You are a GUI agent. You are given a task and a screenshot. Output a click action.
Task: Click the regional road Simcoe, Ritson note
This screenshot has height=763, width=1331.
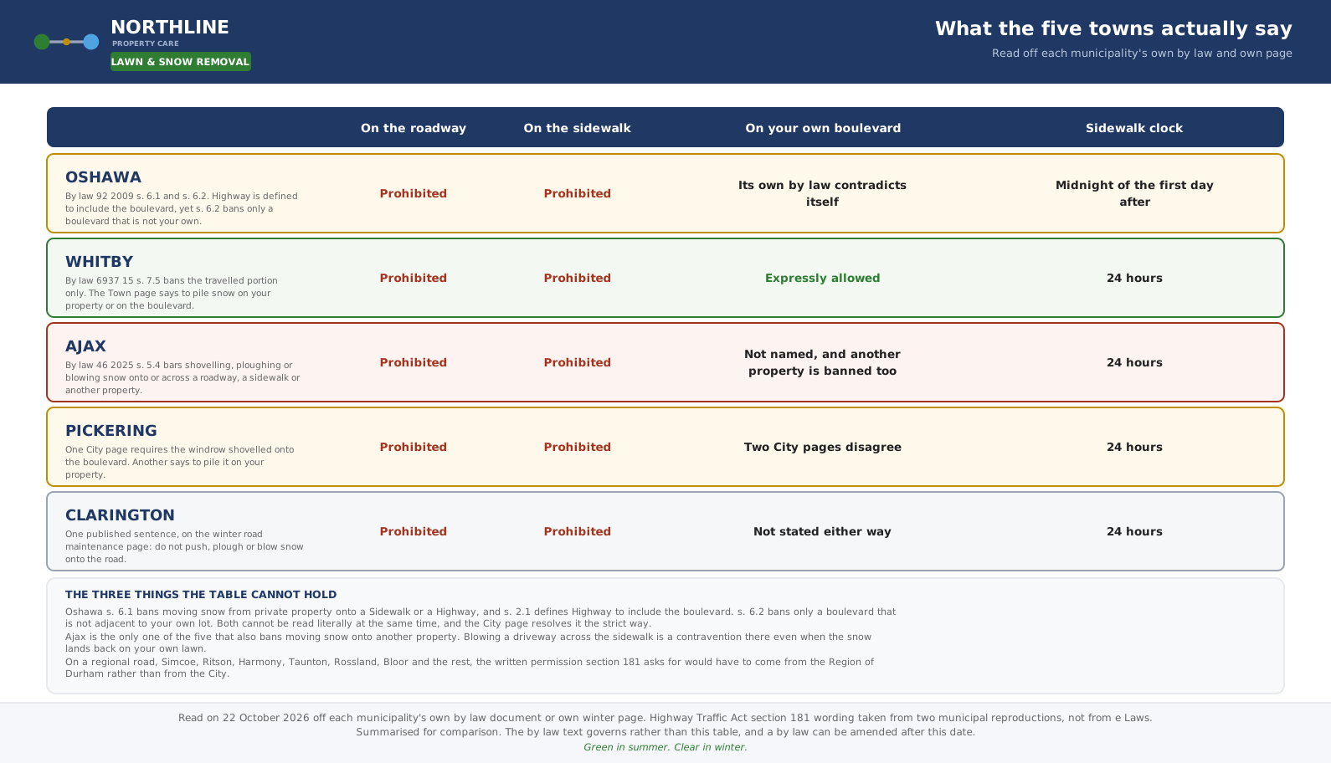coord(470,668)
